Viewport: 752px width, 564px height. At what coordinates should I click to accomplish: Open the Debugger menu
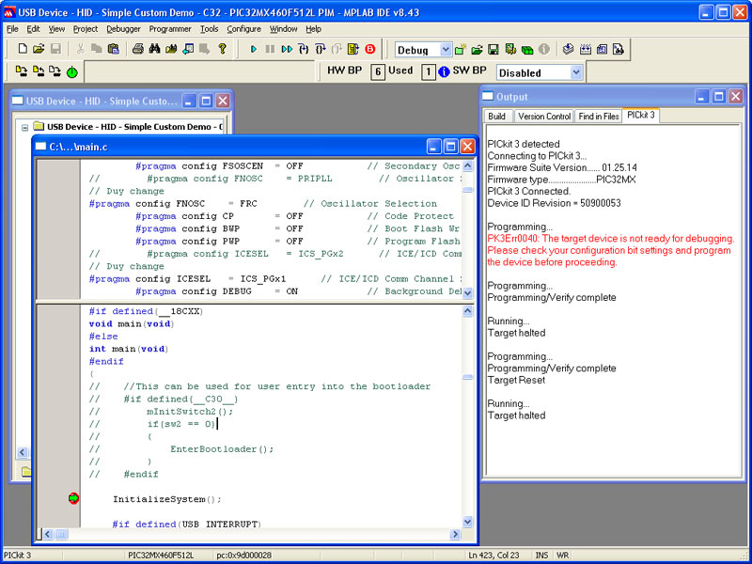(123, 29)
